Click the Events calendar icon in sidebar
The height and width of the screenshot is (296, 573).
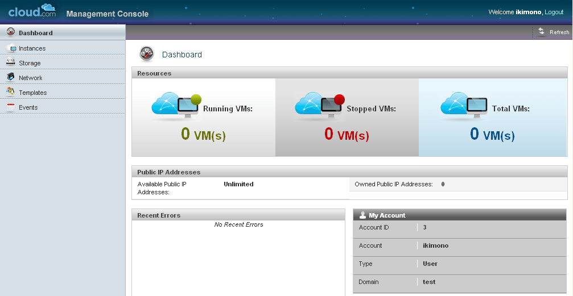[11, 107]
